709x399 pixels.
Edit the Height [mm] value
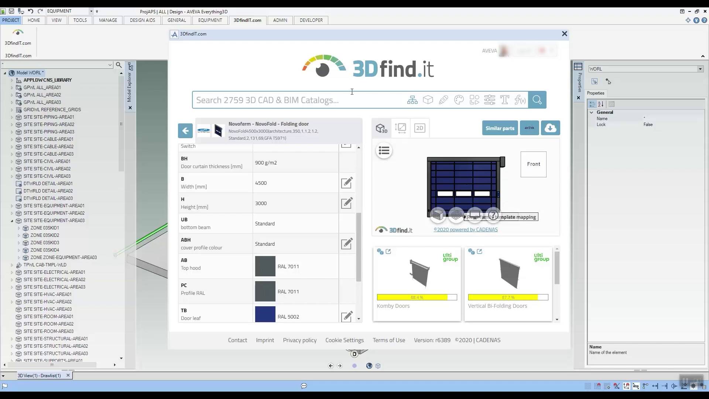click(347, 203)
